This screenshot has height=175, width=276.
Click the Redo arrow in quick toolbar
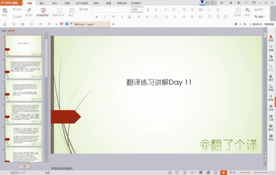pos(49,24)
